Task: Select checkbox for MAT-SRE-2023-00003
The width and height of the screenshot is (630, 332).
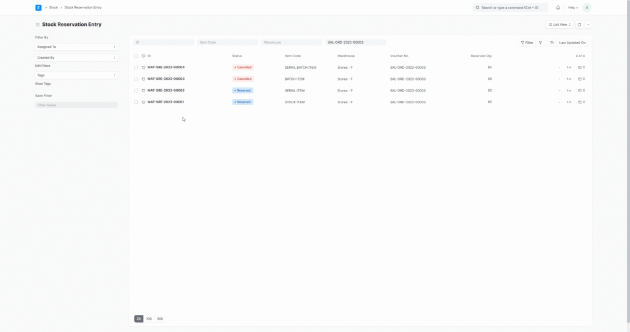Action: [136, 79]
